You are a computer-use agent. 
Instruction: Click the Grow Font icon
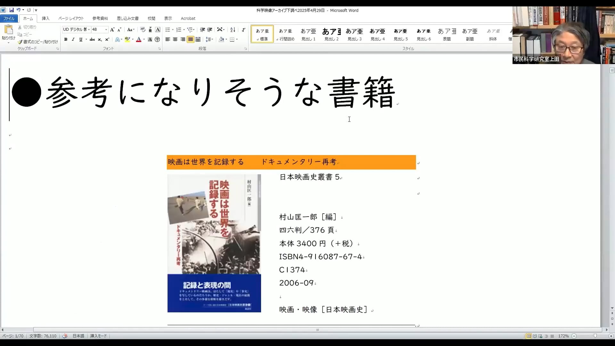click(112, 29)
